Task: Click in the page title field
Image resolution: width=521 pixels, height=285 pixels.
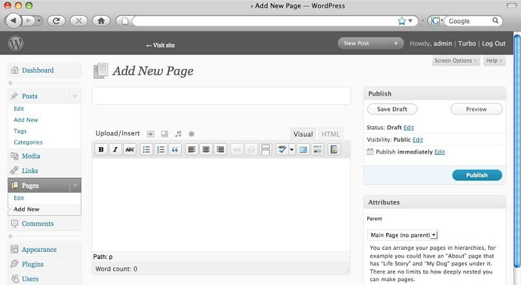Action: pos(221,96)
